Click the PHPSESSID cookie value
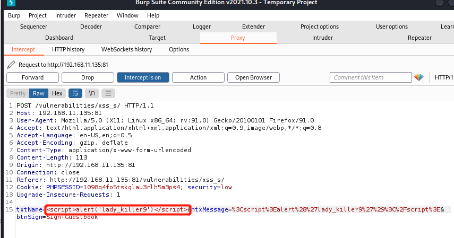Viewport: 454px width, 238px height. pos(132,187)
